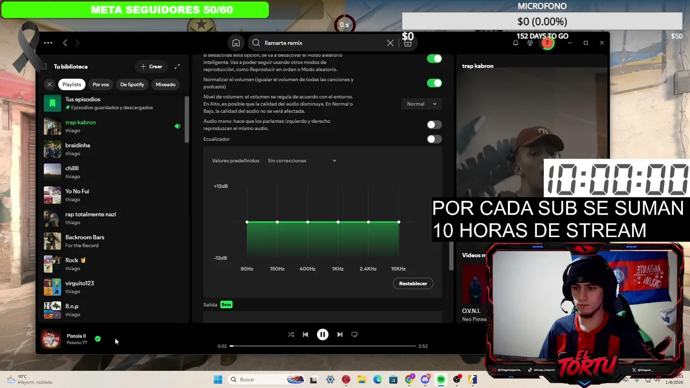Expand Tu biblioteca to full view

[x=177, y=66]
